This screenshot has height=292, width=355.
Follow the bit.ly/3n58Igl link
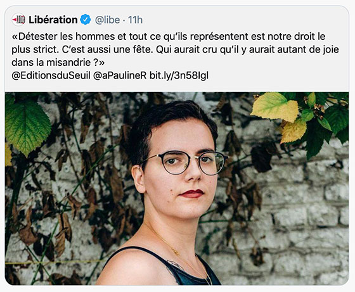tap(179, 76)
